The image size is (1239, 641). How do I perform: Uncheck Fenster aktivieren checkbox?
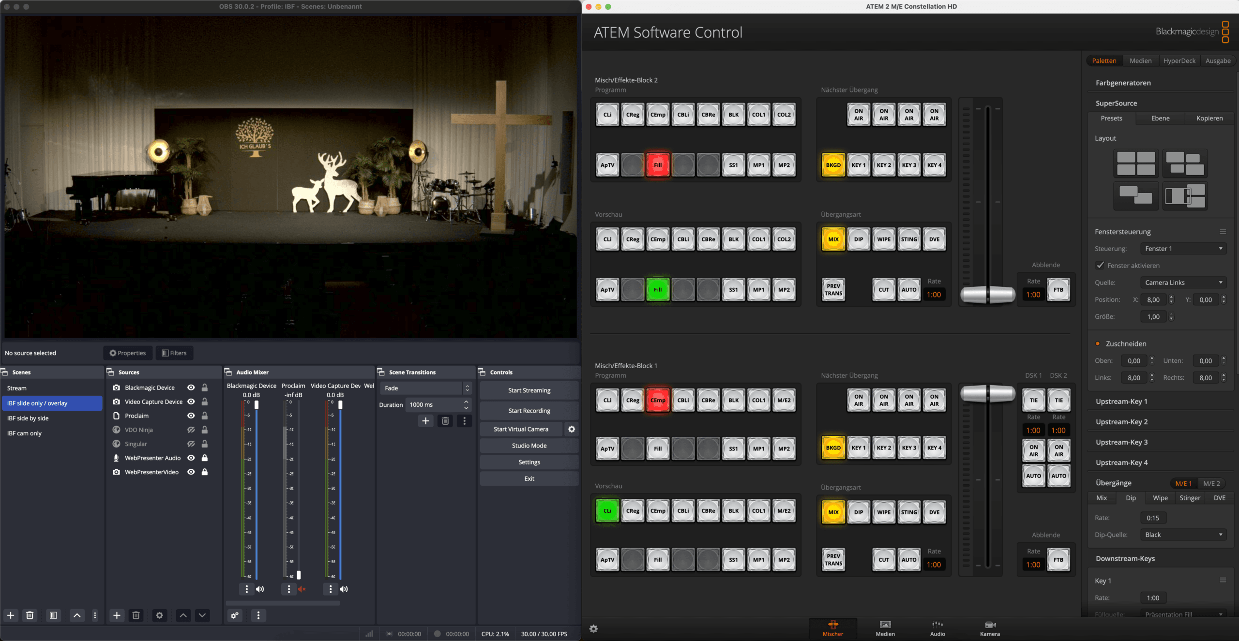pyautogui.click(x=1100, y=265)
